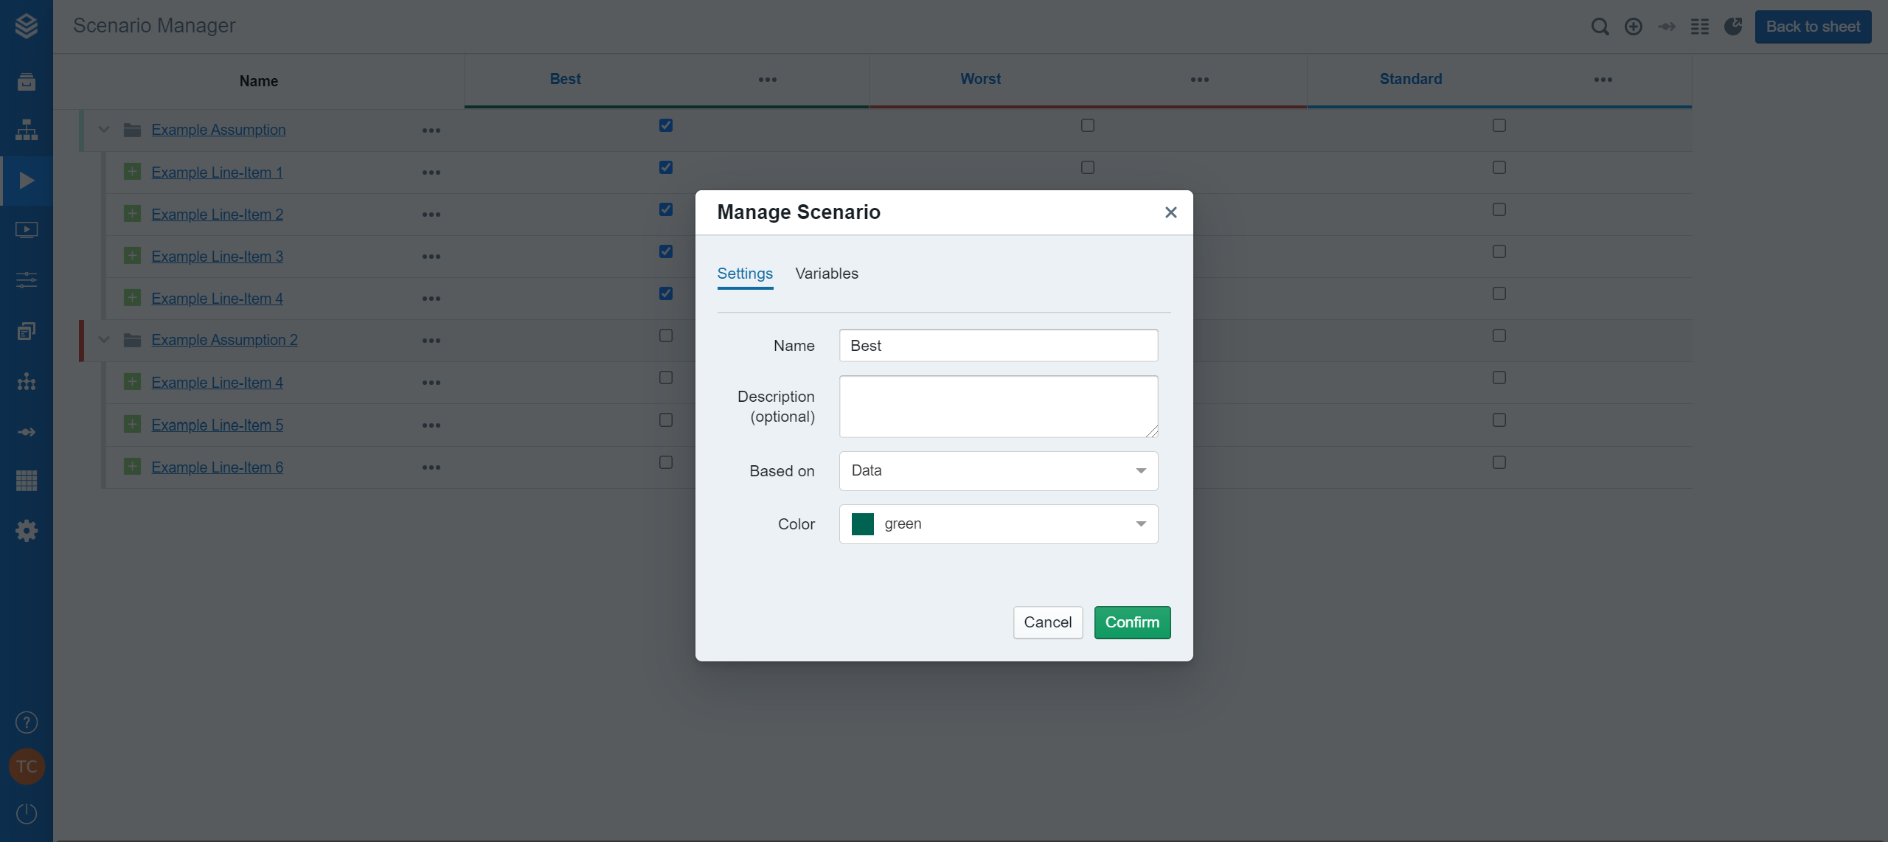Viewport: 1888px width, 842px height.
Task: Click into the Description text area
Action: click(999, 406)
